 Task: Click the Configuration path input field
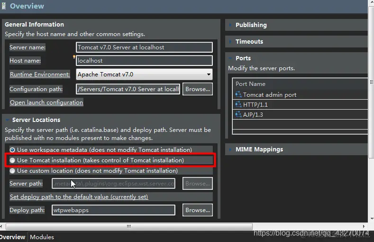click(x=128, y=89)
